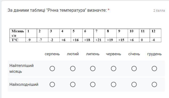Select червень for Найтепліший місяць
Image resolution: width=169 pixels, height=98 pixels.
(x=114, y=69)
